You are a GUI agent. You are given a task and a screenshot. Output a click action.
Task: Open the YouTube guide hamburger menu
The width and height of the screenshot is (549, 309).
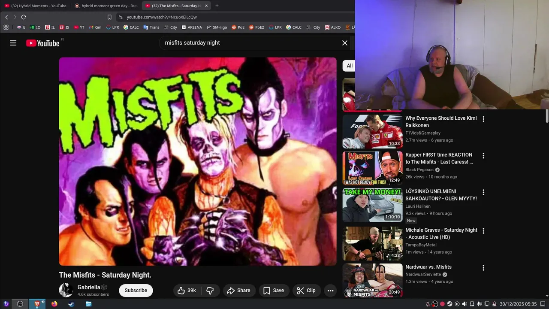pos(13,43)
